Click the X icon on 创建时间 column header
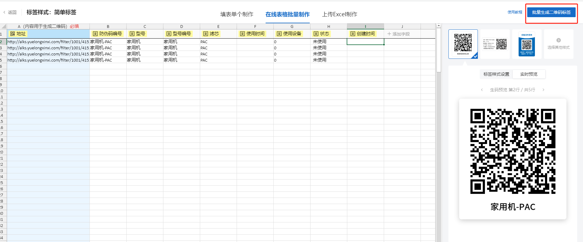 pyautogui.click(x=353, y=34)
